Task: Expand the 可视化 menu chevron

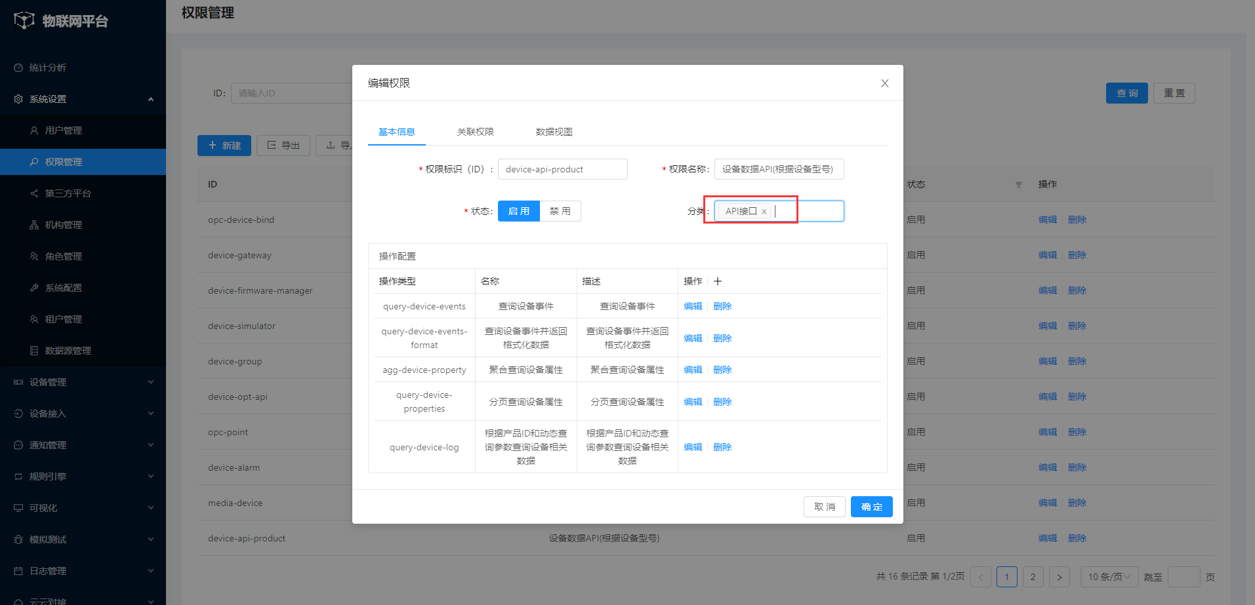Action: point(151,508)
